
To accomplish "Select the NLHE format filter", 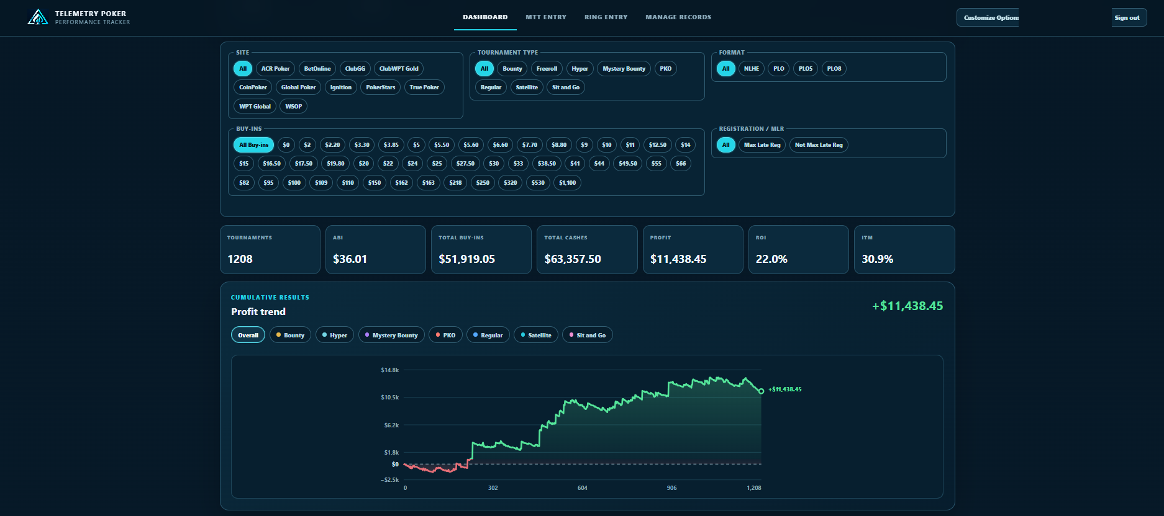I will [752, 69].
